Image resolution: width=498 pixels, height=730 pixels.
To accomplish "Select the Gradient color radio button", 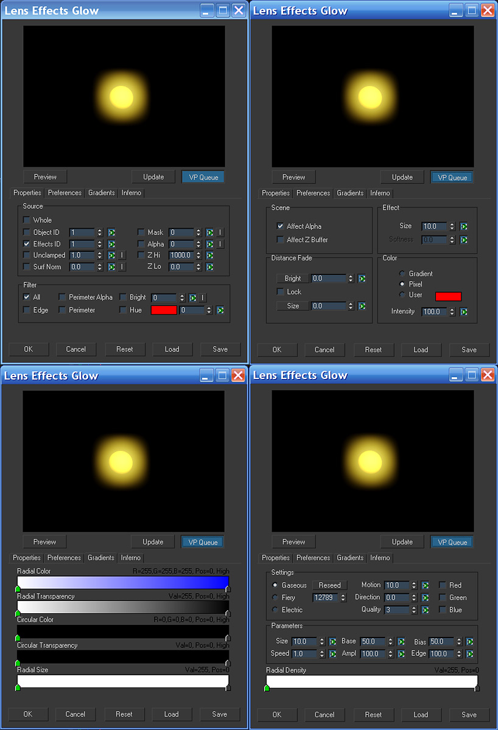I will click(402, 274).
